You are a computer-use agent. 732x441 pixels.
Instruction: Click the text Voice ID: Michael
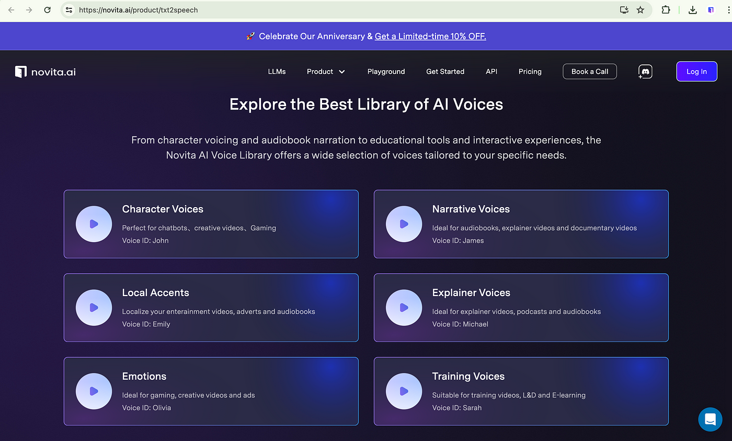tap(460, 324)
